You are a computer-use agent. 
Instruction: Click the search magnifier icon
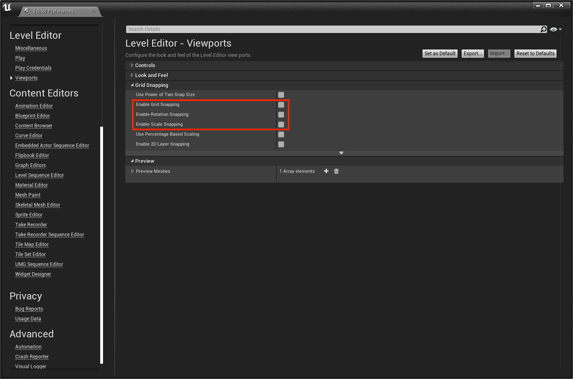(543, 29)
